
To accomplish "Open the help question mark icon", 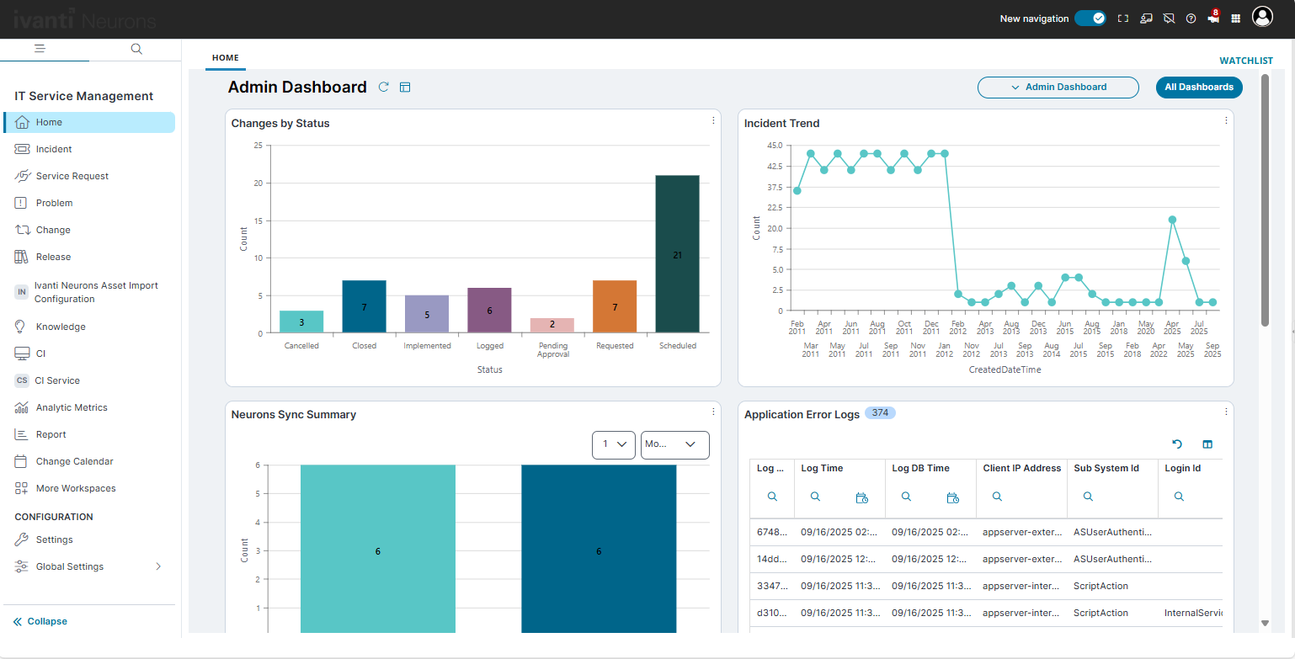I will (x=1191, y=18).
